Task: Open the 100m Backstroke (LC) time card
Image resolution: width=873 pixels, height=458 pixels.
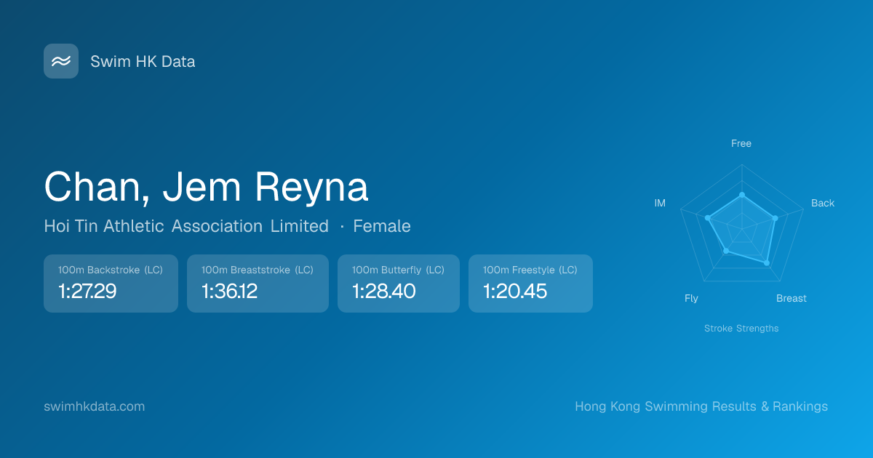Action: coord(111,284)
